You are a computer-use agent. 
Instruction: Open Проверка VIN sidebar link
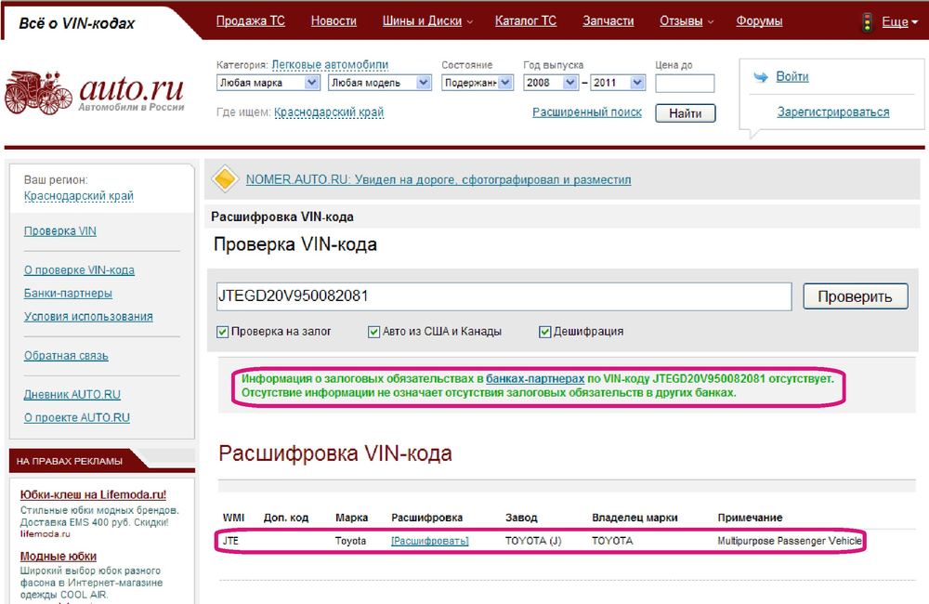coord(59,231)
